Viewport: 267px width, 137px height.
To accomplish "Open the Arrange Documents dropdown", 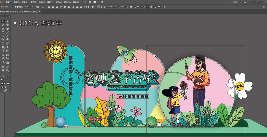I will click(x=96, y=2).
